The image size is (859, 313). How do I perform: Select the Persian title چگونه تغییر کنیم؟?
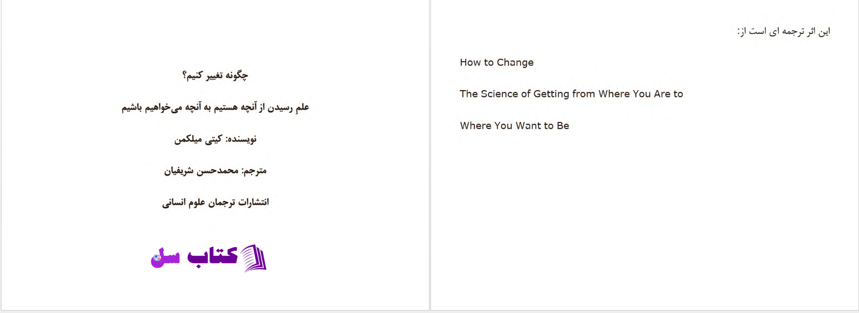(215, 75)
